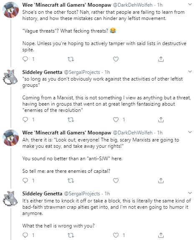The width and height of the screenshot is (195, 240).
Task: Expand options for the 'enemies of the revolution' tweet
Action: tap(190, 71)
